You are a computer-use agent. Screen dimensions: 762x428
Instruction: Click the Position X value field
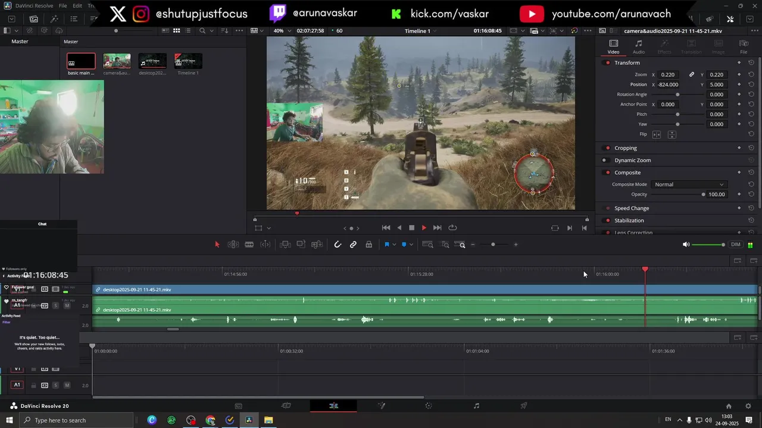[x=669, y=84]
